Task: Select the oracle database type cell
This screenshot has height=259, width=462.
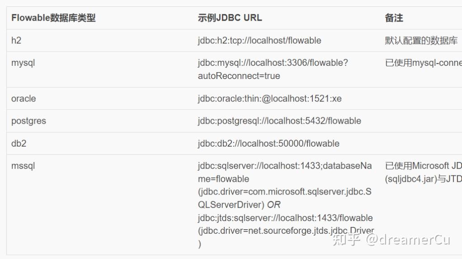Action: click(24, 99)
